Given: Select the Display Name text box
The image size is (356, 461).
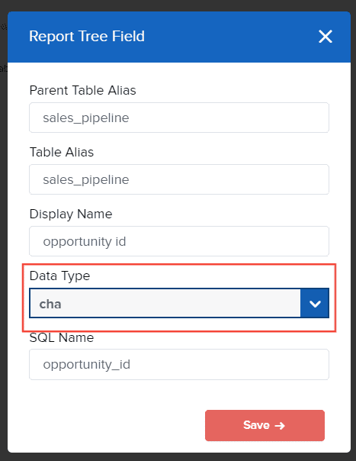Looking at the screenshot, I should click(179, 241).
